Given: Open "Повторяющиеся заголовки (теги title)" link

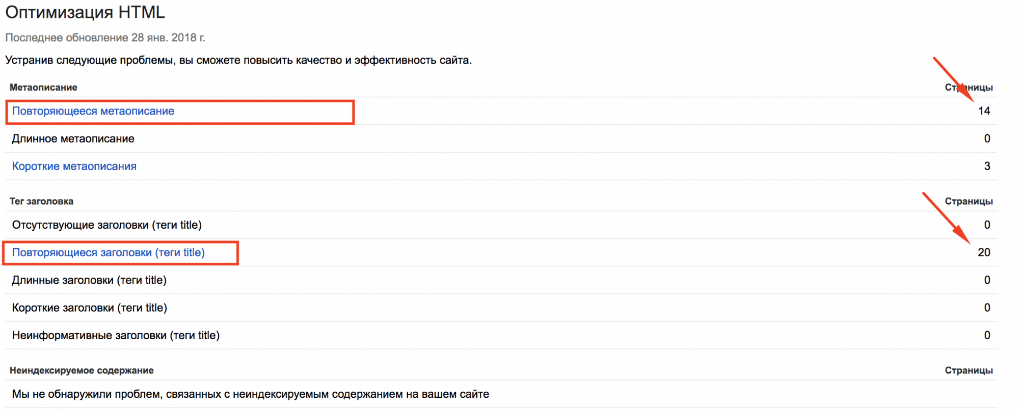Looking at the screenshot, I should click(109, 253).
